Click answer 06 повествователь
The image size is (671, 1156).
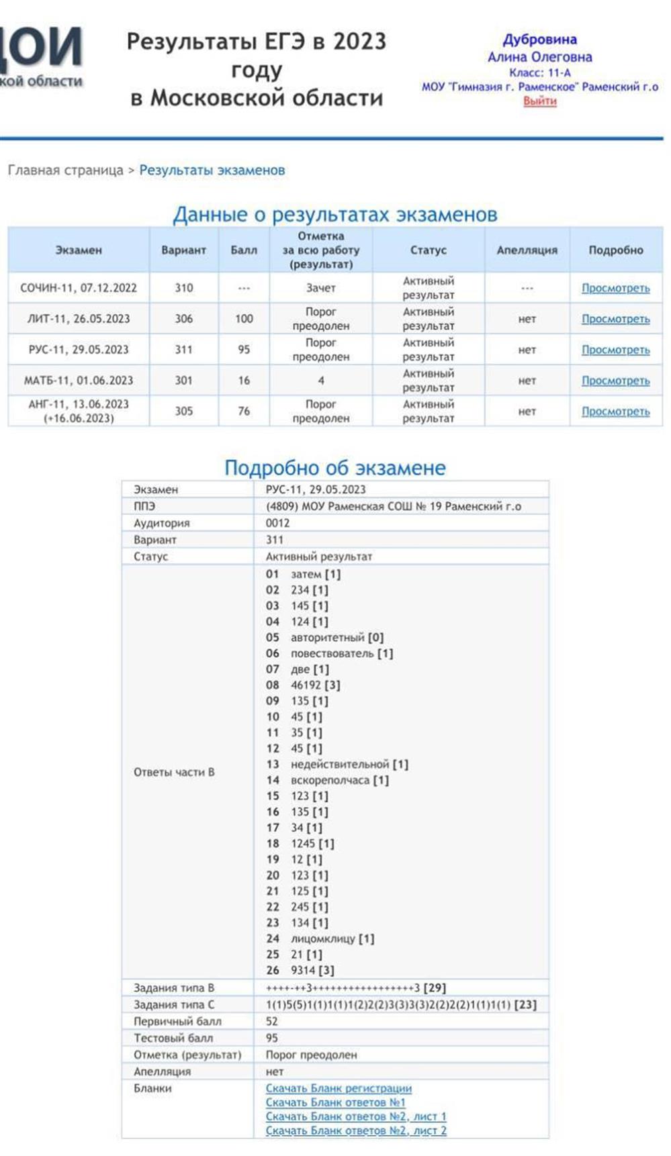tap(329, 653)
